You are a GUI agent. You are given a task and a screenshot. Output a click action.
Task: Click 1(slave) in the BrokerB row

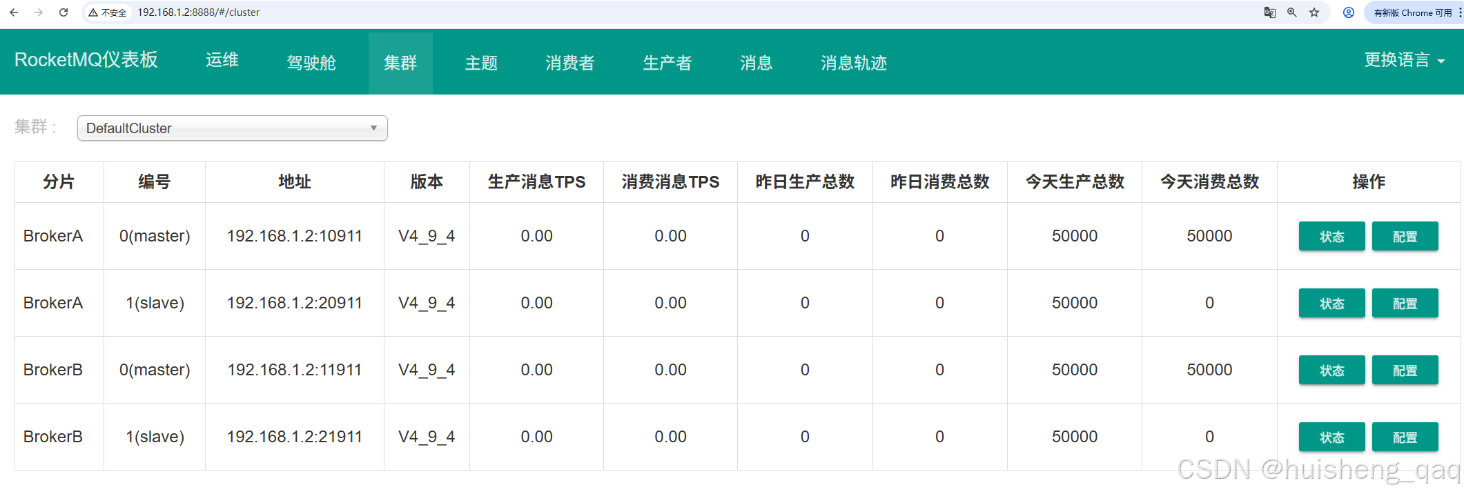click(x=155, y=437)
